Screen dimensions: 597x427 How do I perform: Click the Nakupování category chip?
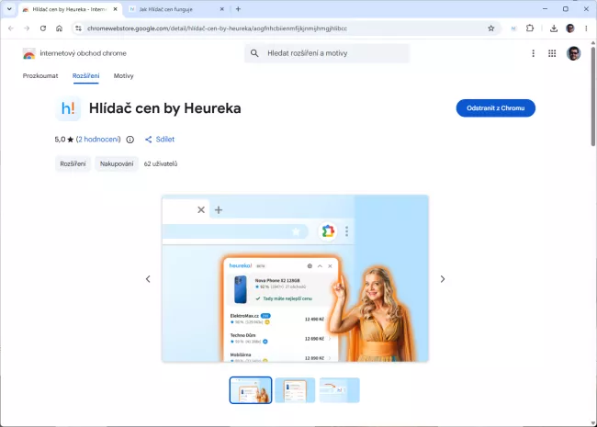coord(117,163)
